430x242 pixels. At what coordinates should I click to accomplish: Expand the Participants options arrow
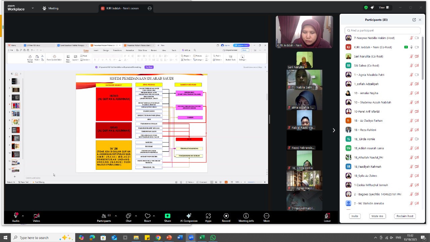[x=116, y=216]
